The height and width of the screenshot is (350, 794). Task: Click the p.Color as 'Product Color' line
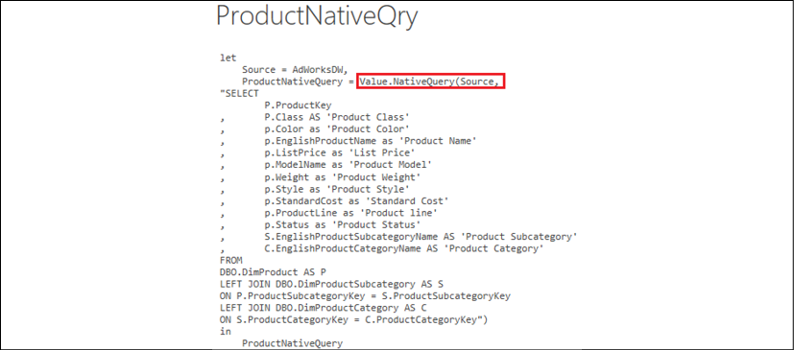point(337,129)
